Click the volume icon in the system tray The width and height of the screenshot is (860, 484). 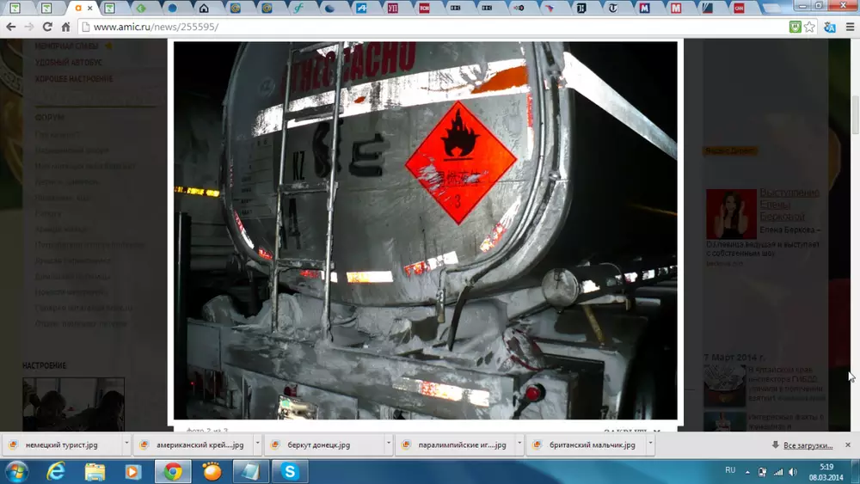[x=792, y=472]
